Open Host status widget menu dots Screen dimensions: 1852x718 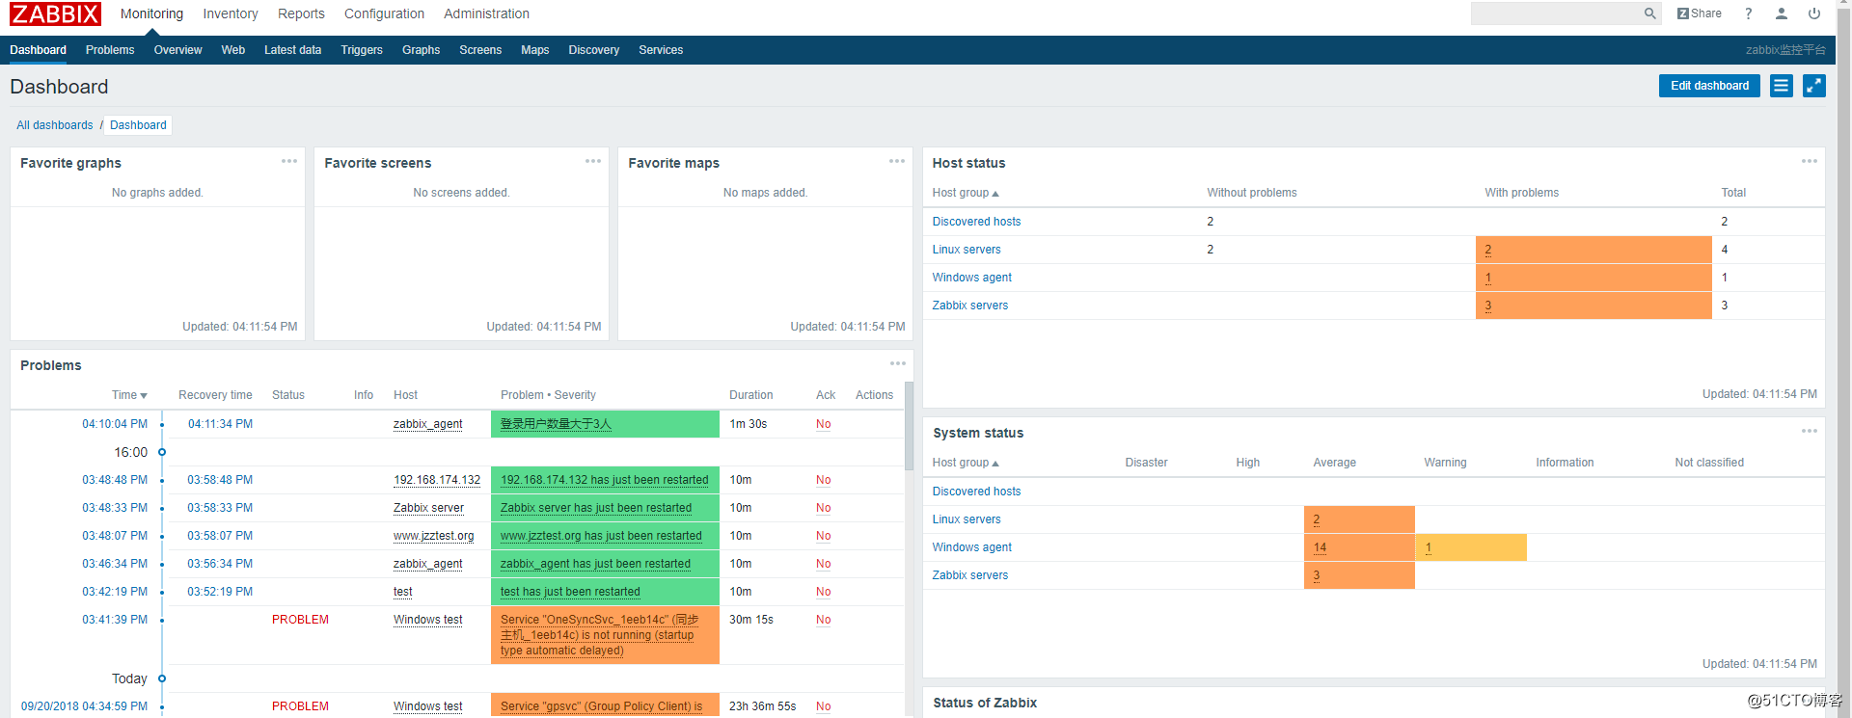(x=1810, y=161)
